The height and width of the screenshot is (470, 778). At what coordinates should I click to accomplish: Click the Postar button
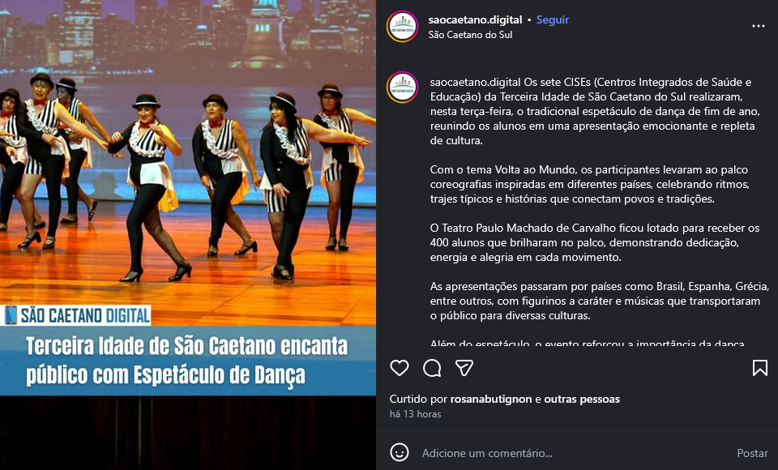click(752, 453)
